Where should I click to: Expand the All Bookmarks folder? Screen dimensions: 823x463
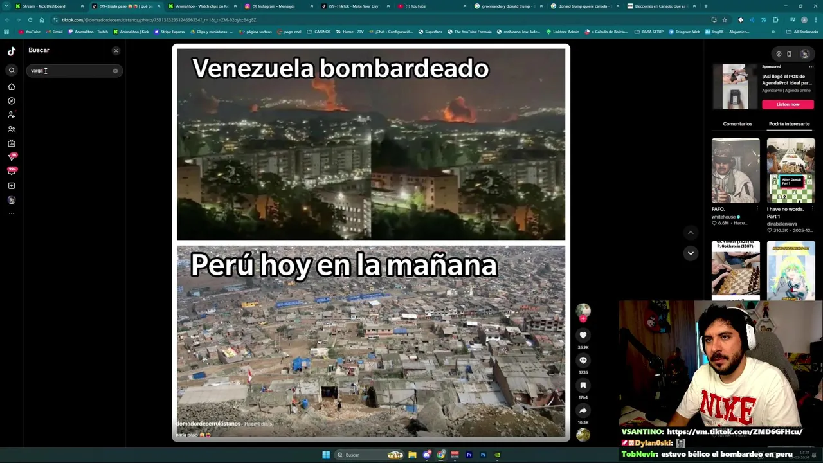coord(802,32)
